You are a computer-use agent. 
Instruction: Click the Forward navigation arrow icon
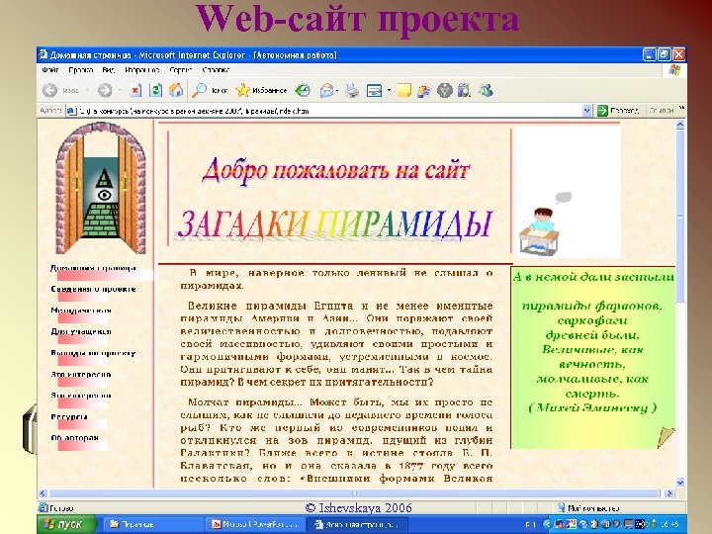[x=105, y=90]
